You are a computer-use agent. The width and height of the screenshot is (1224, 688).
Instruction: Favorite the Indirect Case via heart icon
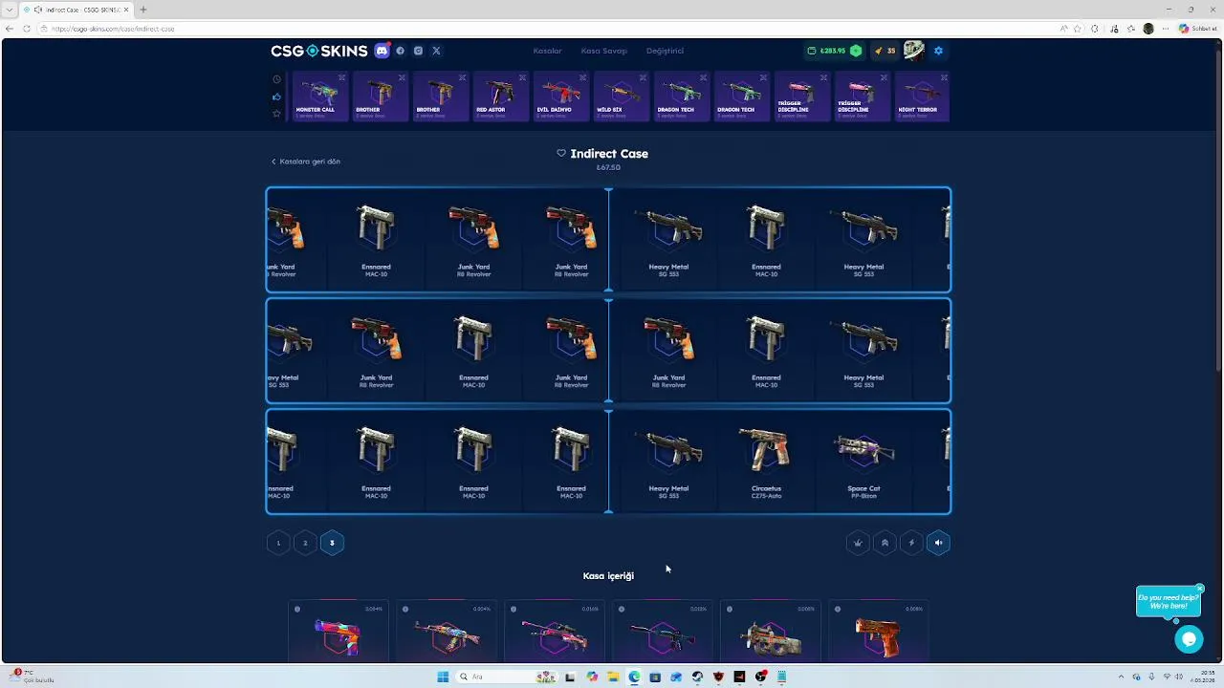pyautogui.click(x=561, y=153)
